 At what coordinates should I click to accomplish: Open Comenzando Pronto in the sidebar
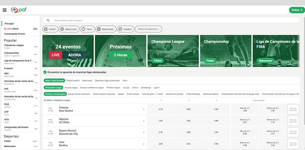coord(15,34)
